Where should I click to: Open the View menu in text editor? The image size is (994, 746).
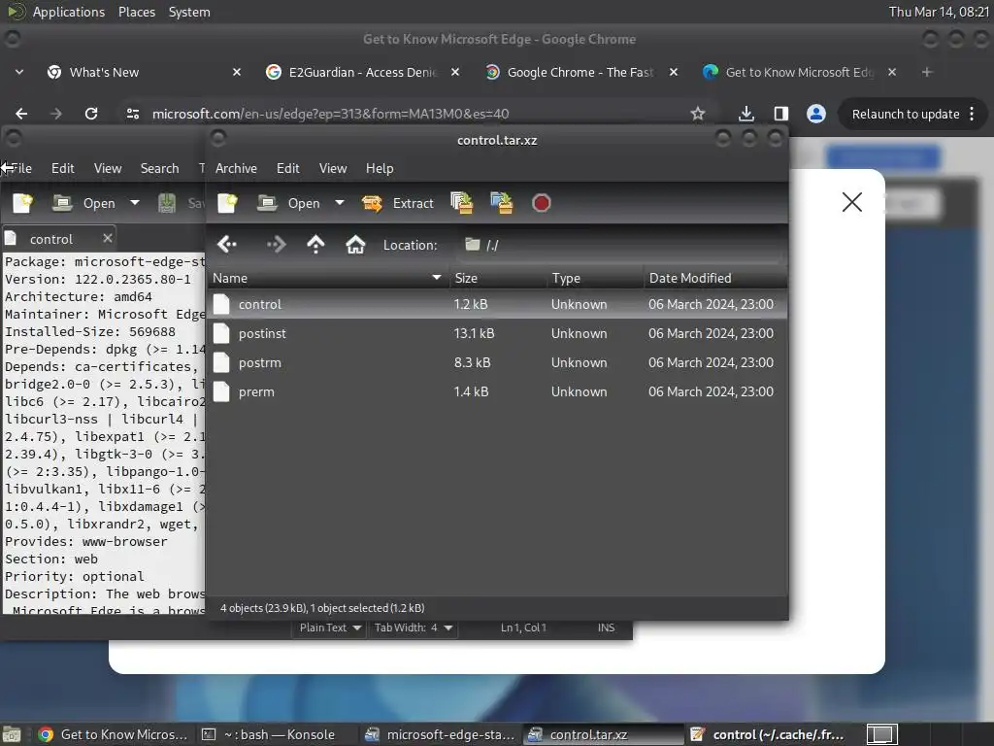click(x=108, y=168)
